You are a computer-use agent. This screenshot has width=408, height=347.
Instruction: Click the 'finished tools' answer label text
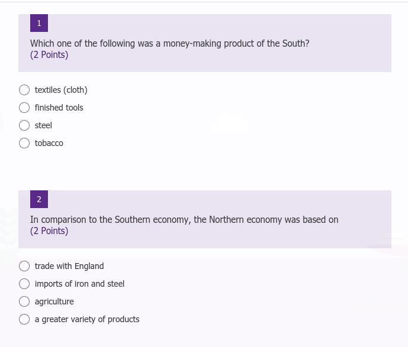[x=59, y=108]
